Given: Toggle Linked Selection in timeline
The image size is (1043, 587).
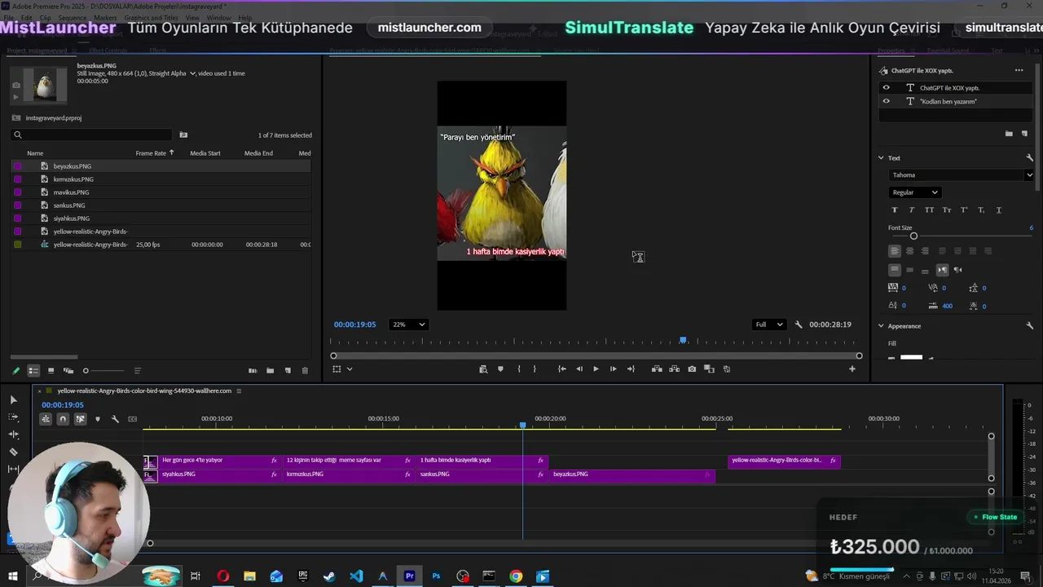Looking at the screenshot, I should click(80, 419).
